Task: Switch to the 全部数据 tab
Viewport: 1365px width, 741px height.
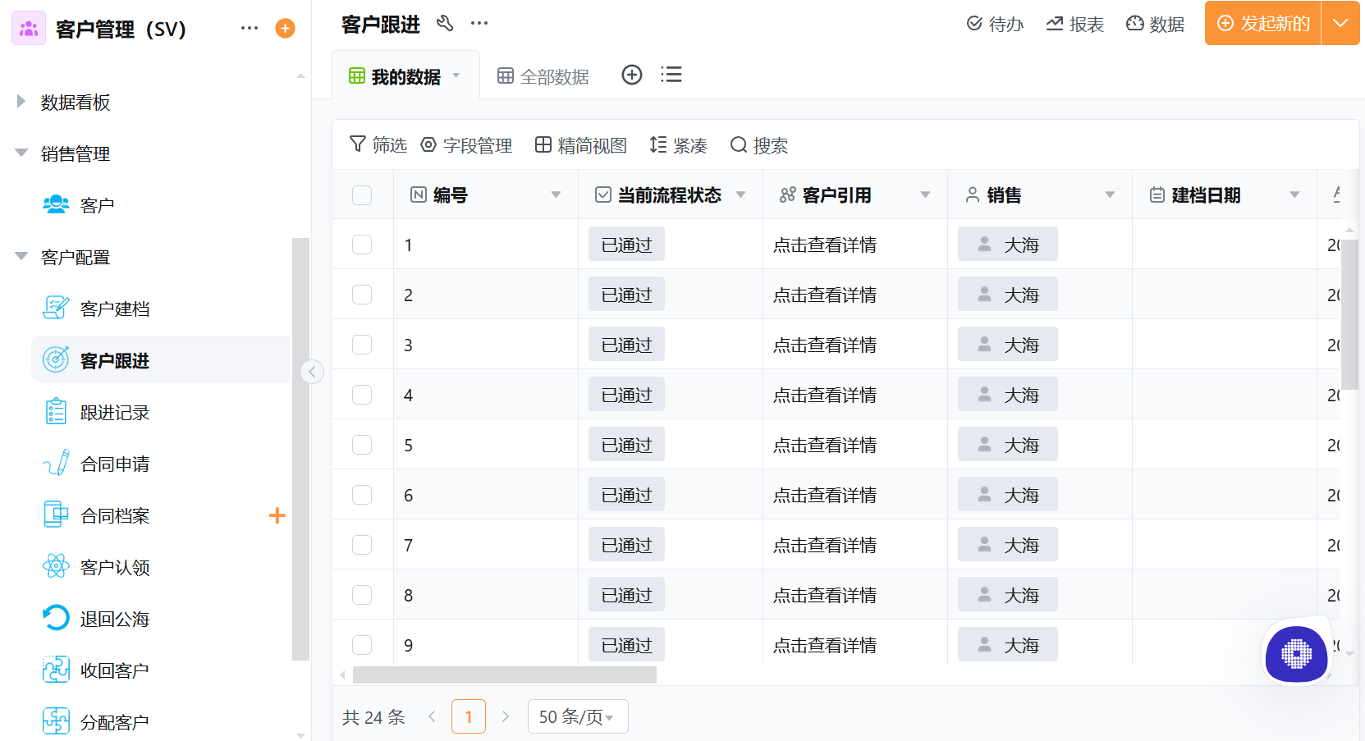Action: pyautogui.click(x=543, y=75)
